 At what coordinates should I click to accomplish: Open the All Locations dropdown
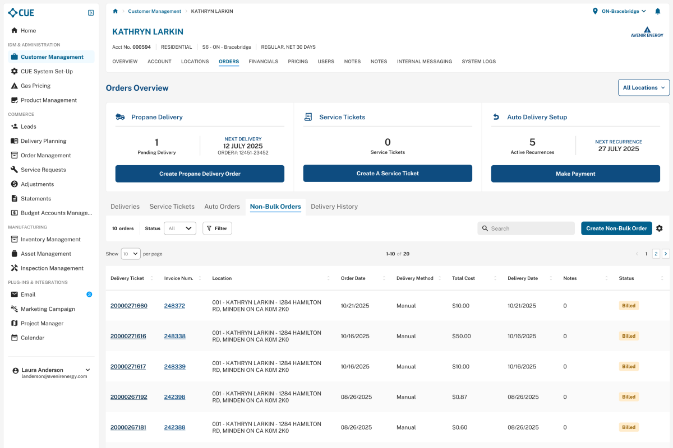(x=644, y=88)
